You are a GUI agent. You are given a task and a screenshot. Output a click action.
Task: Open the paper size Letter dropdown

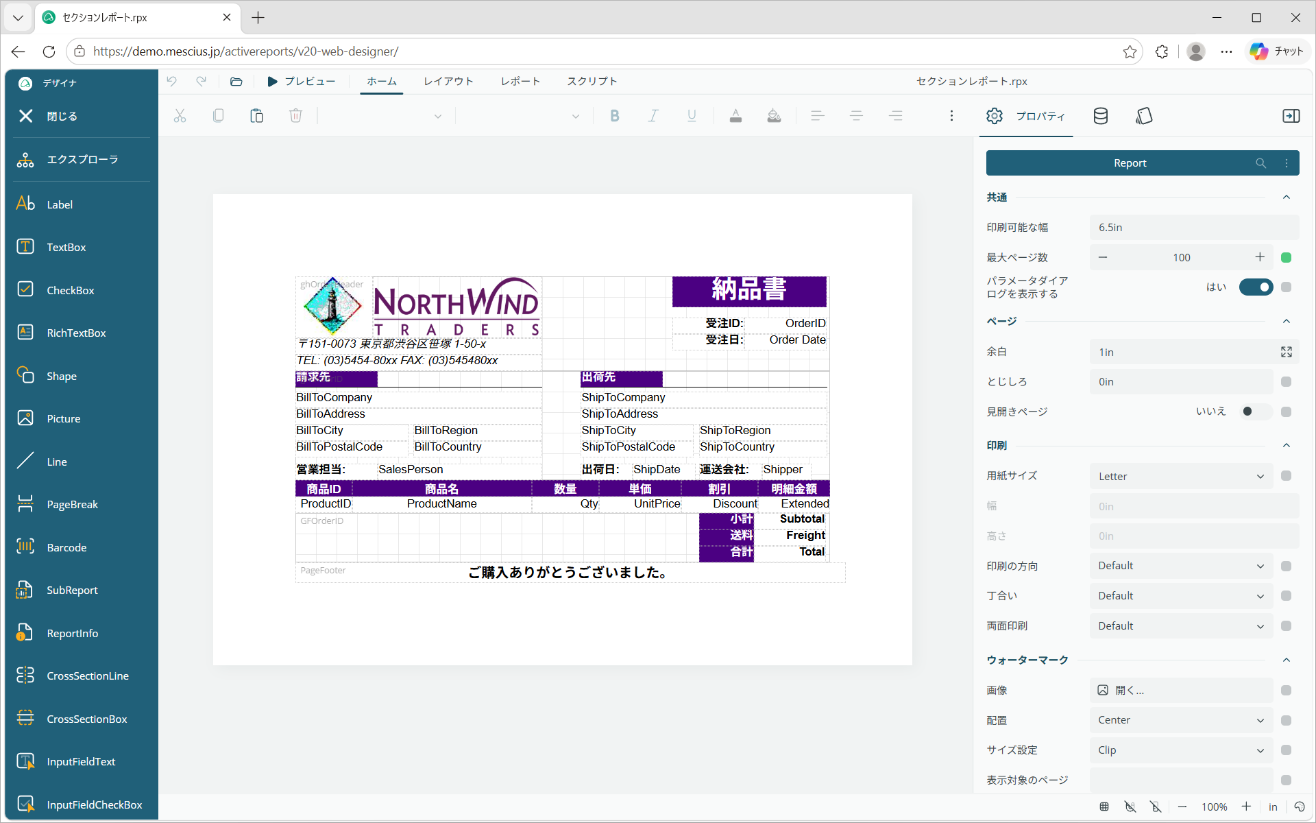click(x=1182, y=476)
